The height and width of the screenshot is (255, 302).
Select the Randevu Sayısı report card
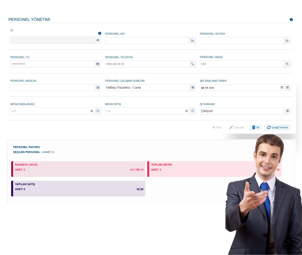[78, 169]
